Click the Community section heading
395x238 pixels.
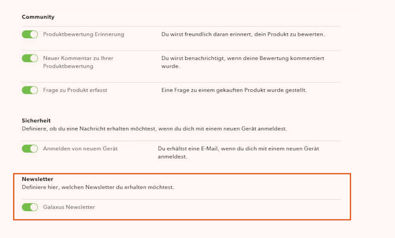coord(38,17)
